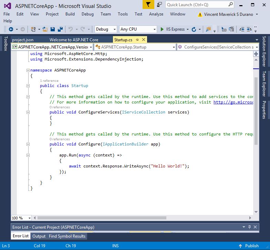This screenshot has height=250, width=270.
Task: Open the project scope dropdown ASPNETCoreApp..NETCoreApp
Action: [52, 47]
